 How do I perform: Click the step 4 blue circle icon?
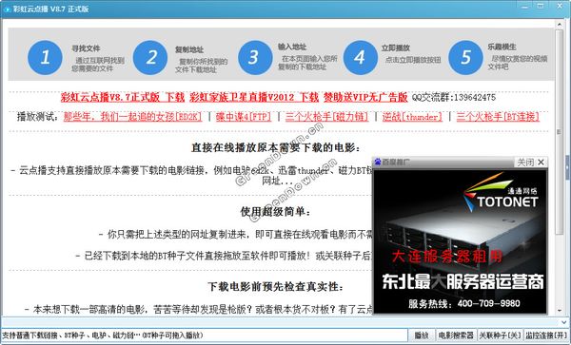[x=361, y=57]
